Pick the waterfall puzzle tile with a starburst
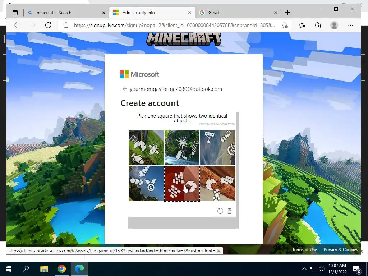This screenshot has height=276, width=368. click(x=182, y=148)
